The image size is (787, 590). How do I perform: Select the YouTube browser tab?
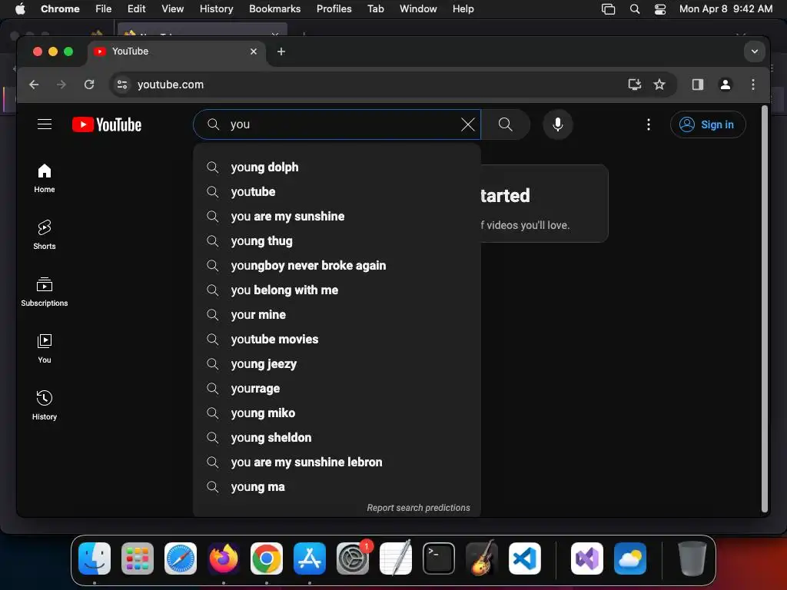[177, 51]
